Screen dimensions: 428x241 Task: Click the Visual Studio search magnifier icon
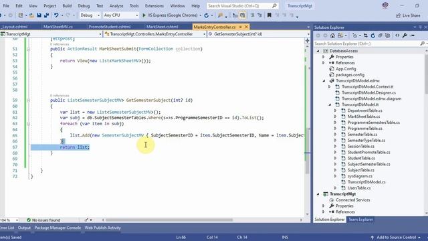click(274, 6)
